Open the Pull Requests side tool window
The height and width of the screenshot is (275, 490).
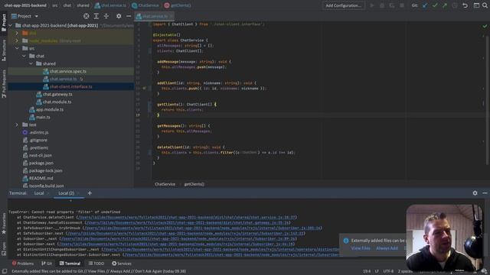coord(4,83)
